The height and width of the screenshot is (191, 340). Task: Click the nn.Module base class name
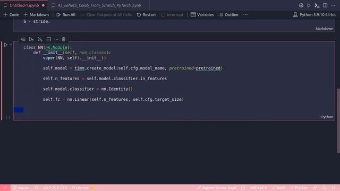click(x=56, y=47)
